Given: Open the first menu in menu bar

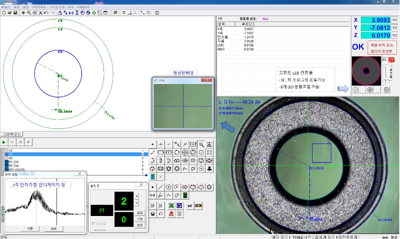Looking at the screenshot, I should (5, 7).
